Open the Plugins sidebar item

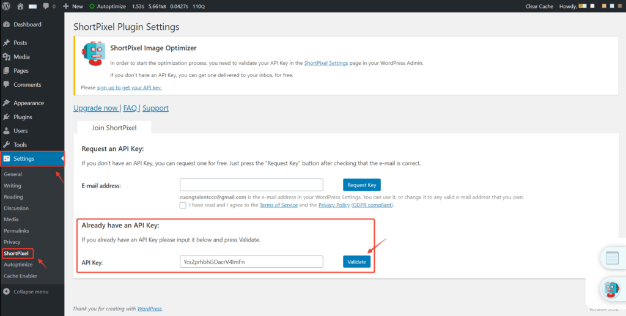tap(23, 117)
